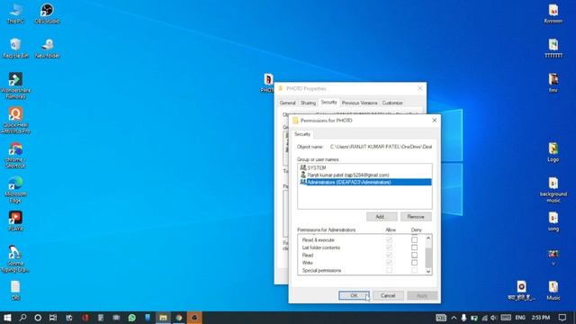Screen dimensions: 576x324
Task: Switch to General tab in PHOTO Properties
Action: click(287, 103)
